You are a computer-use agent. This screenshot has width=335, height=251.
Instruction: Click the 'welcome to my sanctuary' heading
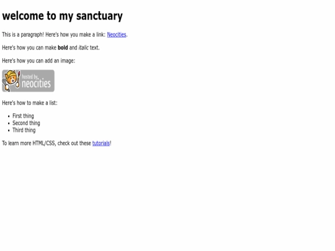[x=63, y=16]
